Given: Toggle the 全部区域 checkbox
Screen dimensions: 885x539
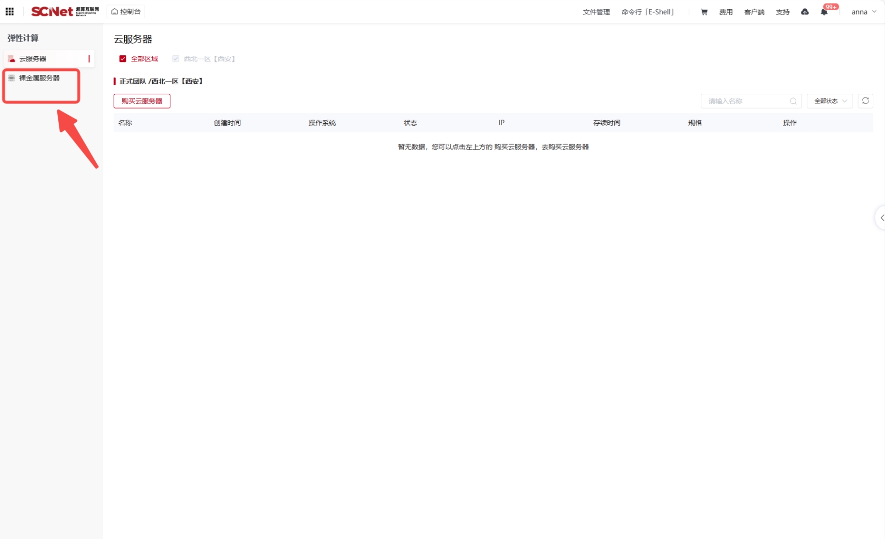Looking at the screenshot, I should click(123, 59).
